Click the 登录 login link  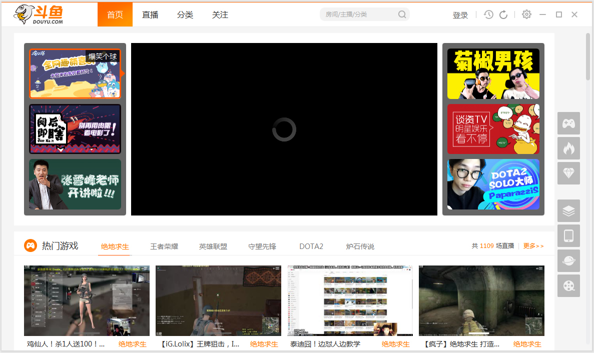coord(460,15)
